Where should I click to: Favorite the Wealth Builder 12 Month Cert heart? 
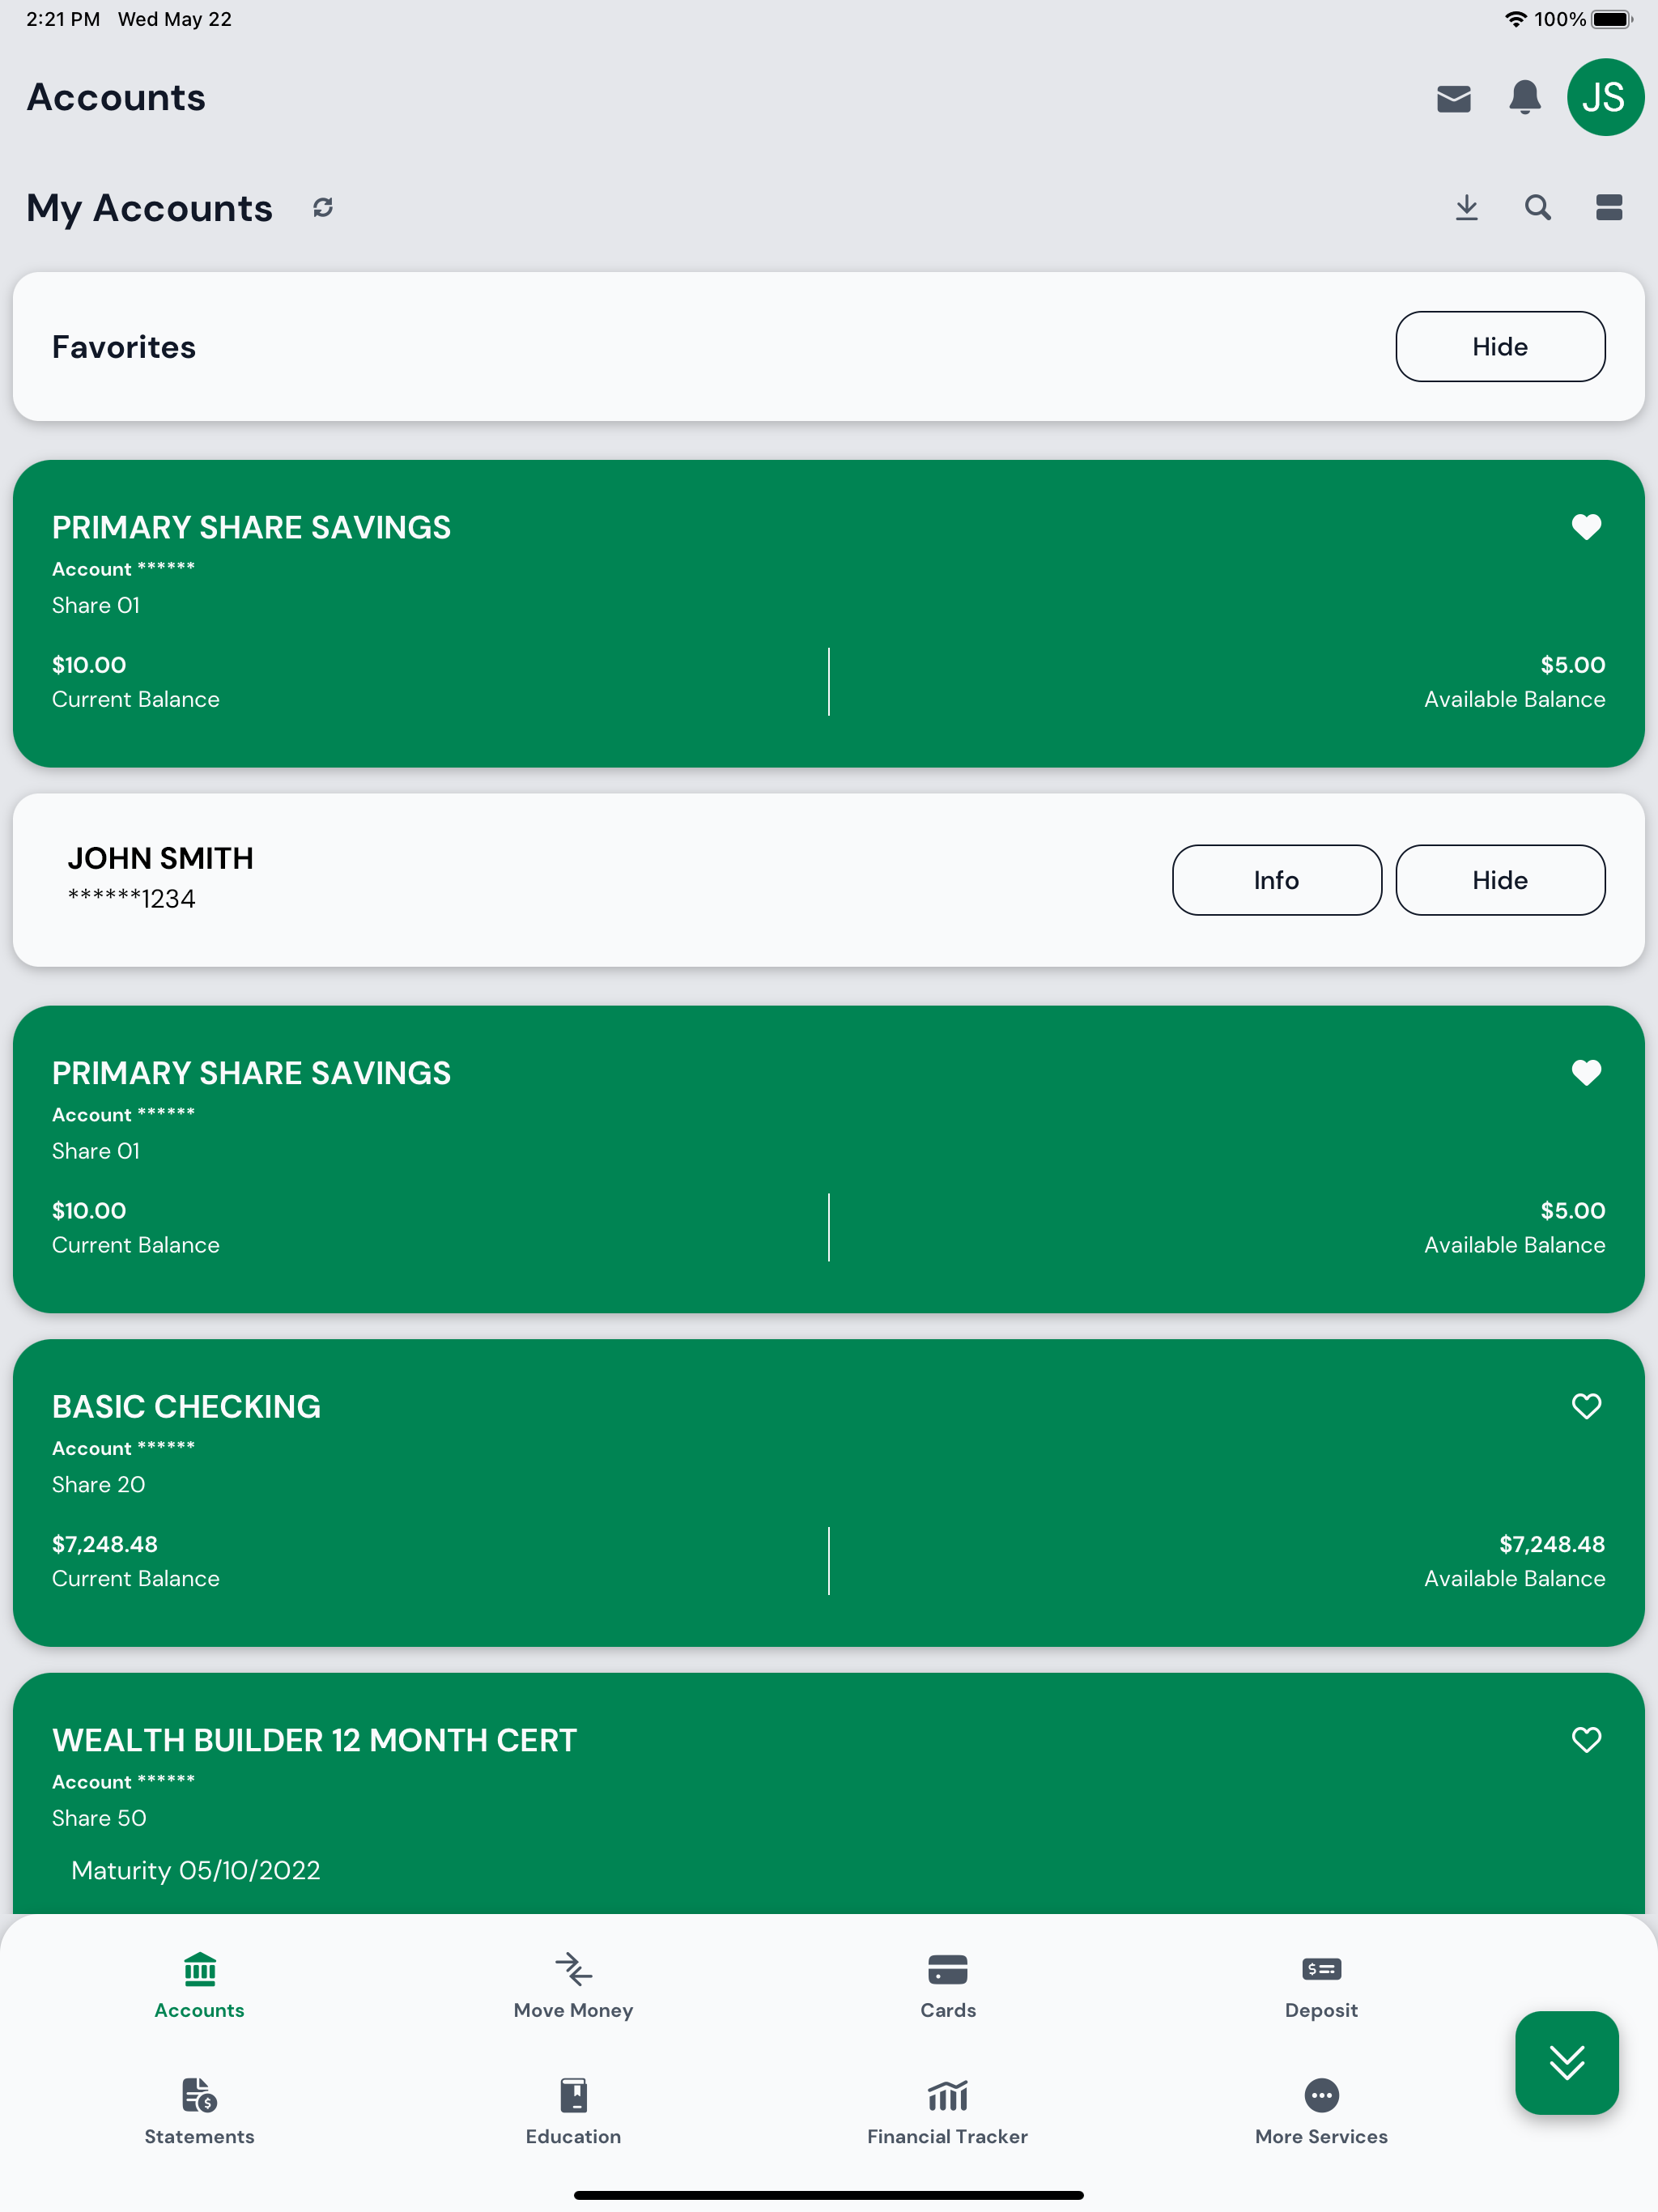point(1586,1740)
